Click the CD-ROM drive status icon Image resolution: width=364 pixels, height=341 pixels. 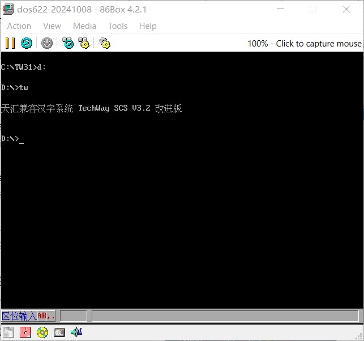[42, 332]
